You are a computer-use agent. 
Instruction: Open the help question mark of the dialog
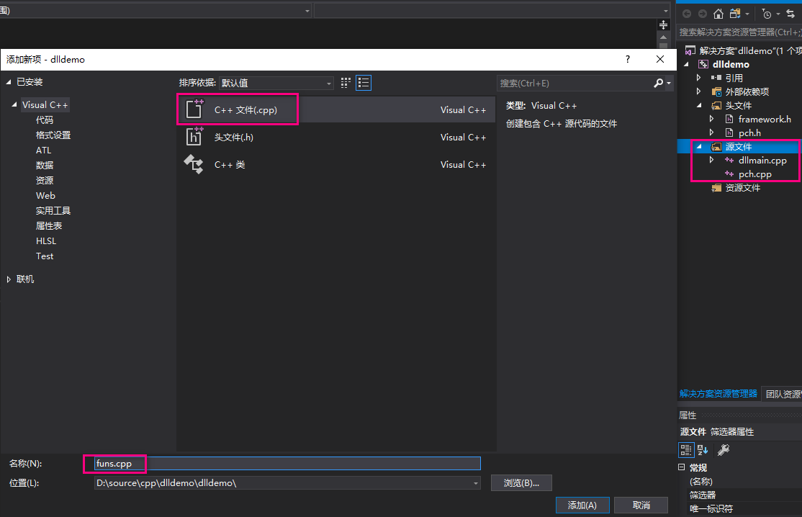pos(628,59)
